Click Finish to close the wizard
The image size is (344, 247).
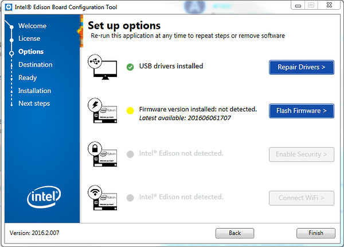316,233
